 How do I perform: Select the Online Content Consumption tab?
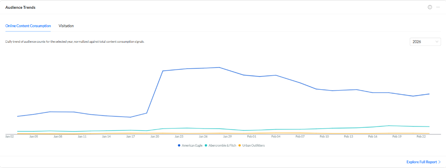pyautogui.click(x=28, y=26)
